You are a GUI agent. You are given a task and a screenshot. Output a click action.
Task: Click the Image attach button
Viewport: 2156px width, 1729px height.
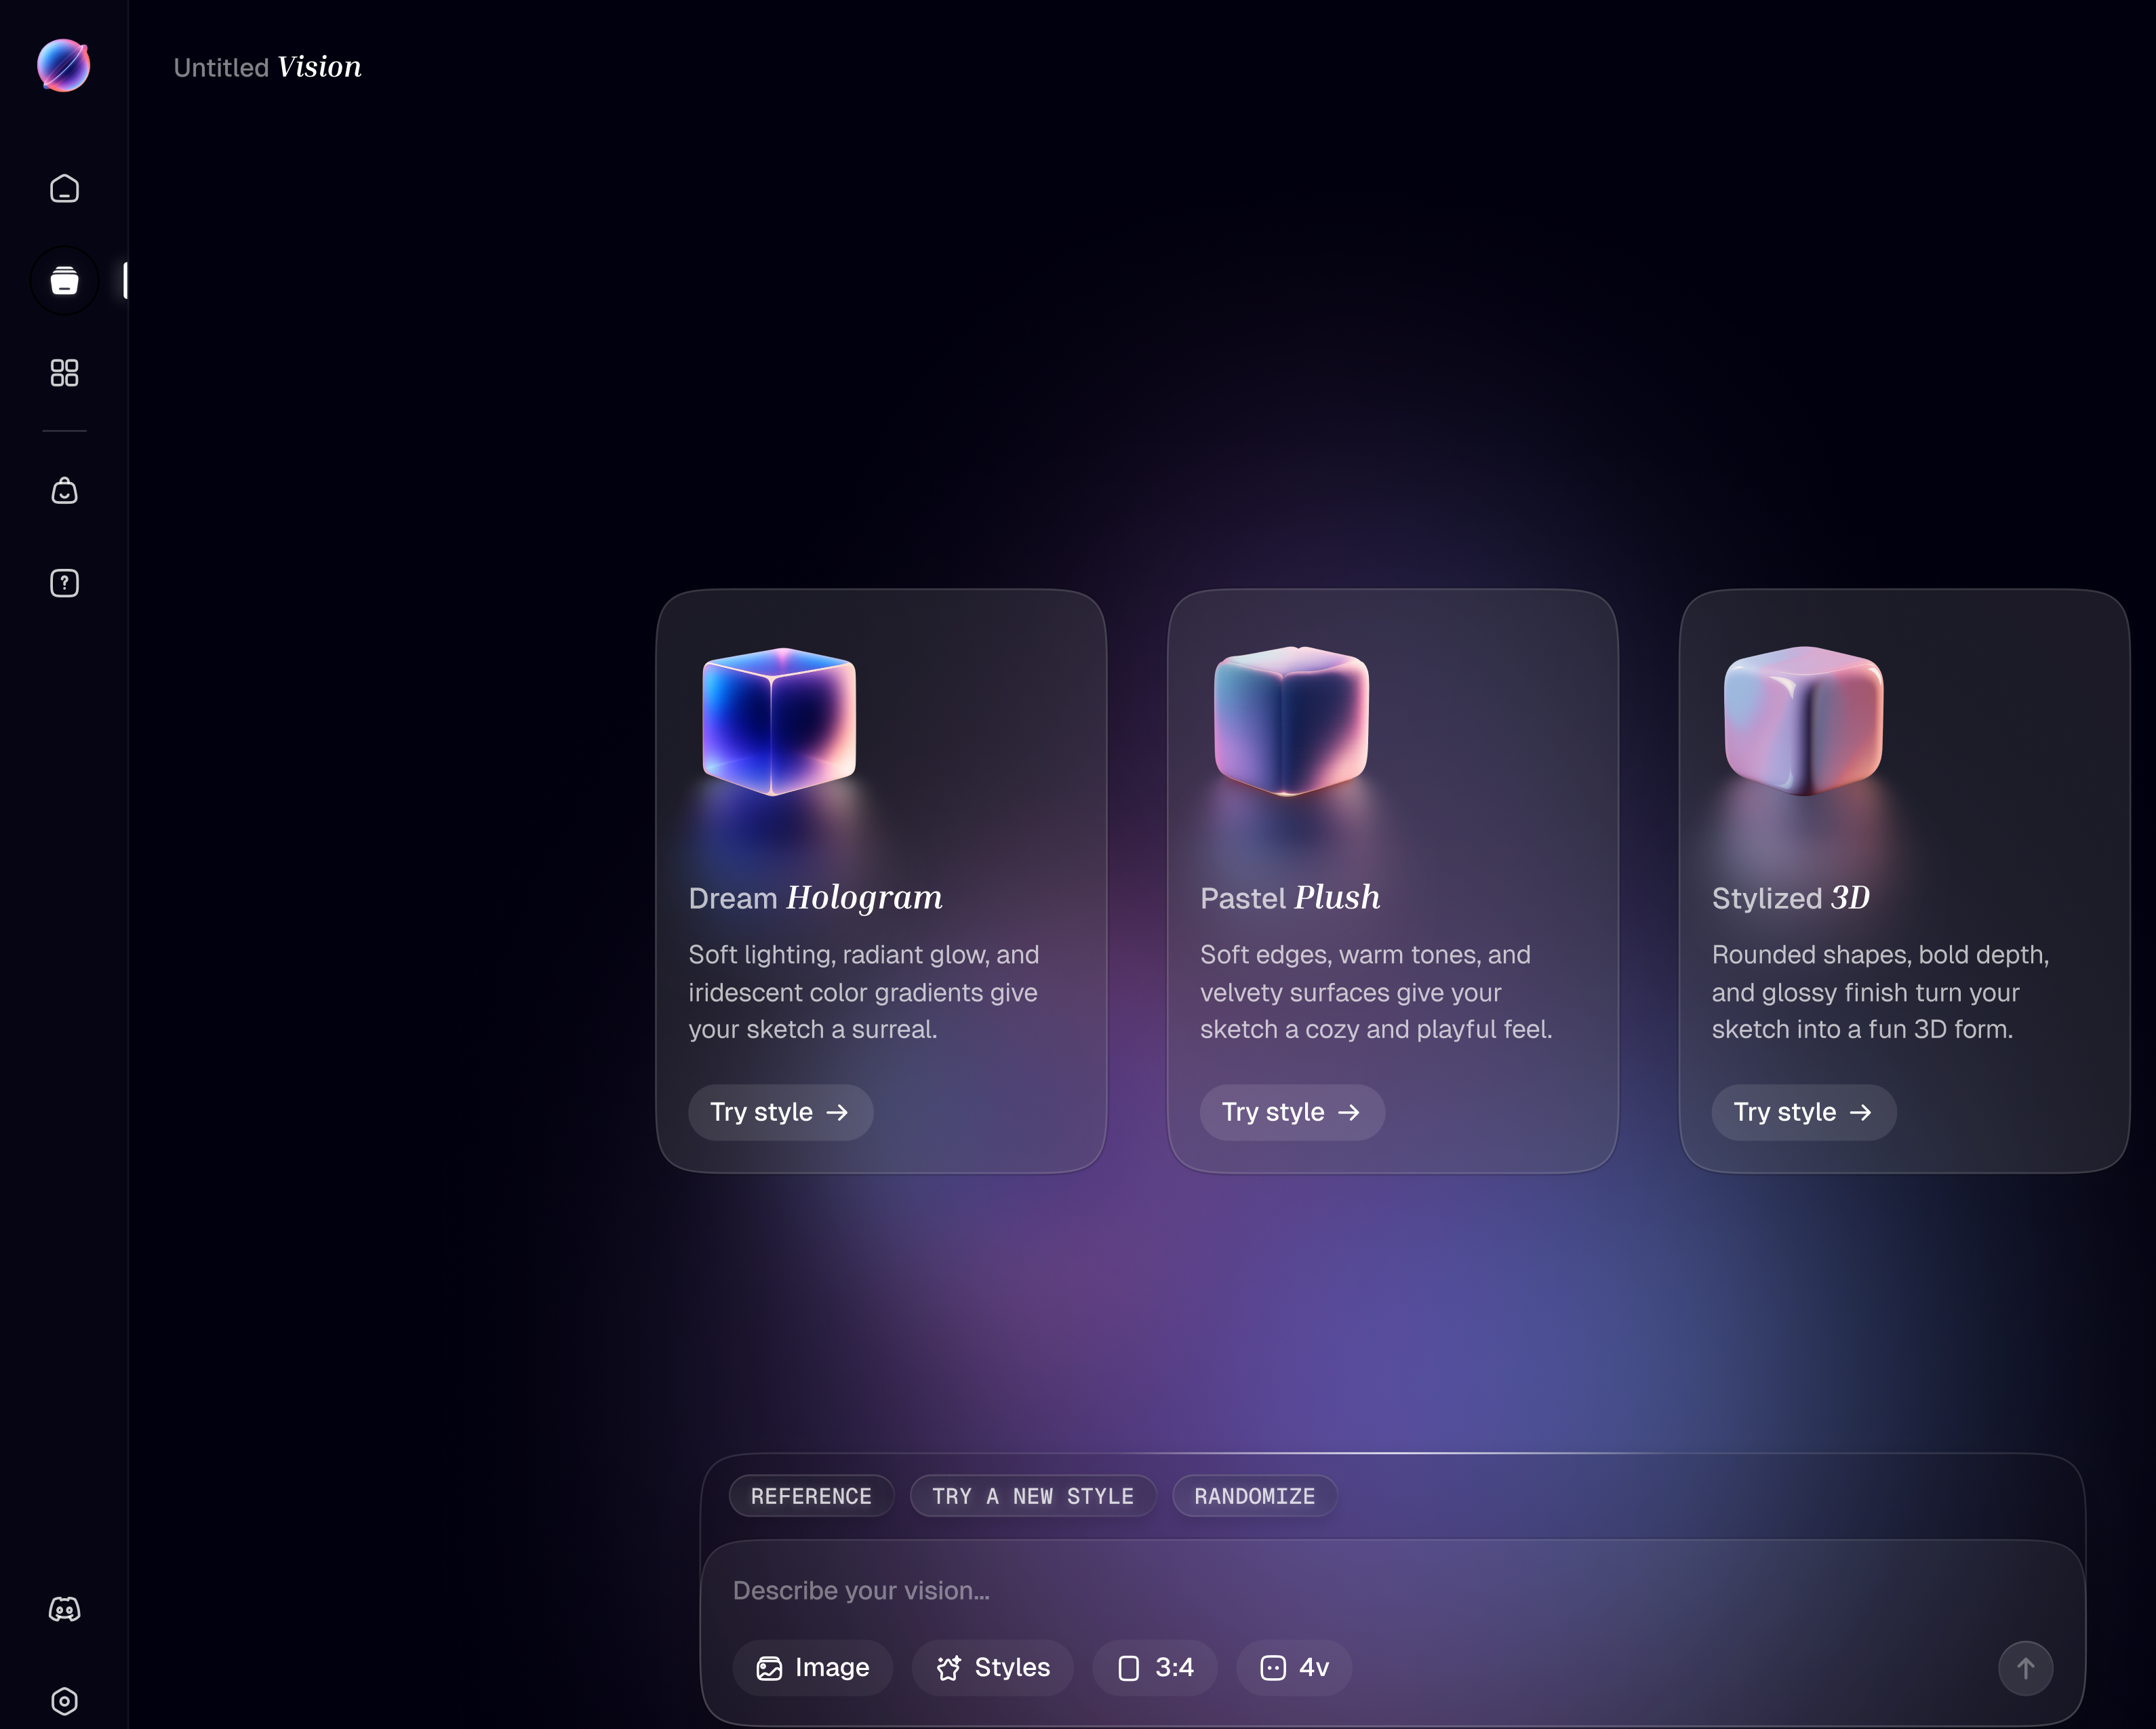(x=812, y=1667)
